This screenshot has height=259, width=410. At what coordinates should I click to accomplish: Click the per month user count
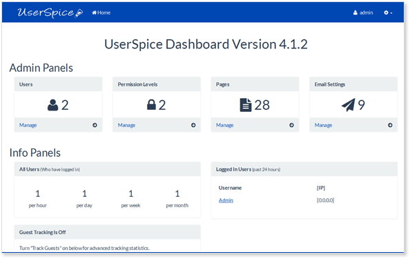coord(177,194)
